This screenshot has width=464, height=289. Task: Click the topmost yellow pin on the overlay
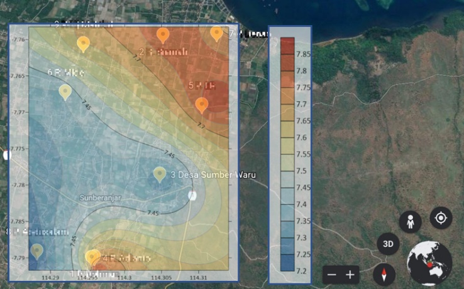point(83,43)
